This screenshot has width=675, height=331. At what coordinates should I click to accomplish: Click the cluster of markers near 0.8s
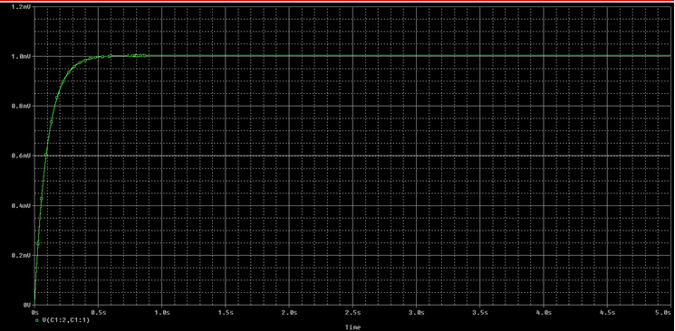coord(138,55)
